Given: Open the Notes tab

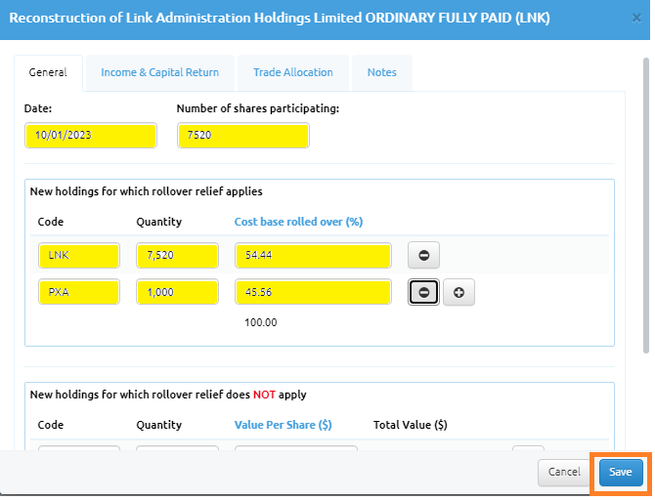Looking at the screenshot, I should coord(381,72).
